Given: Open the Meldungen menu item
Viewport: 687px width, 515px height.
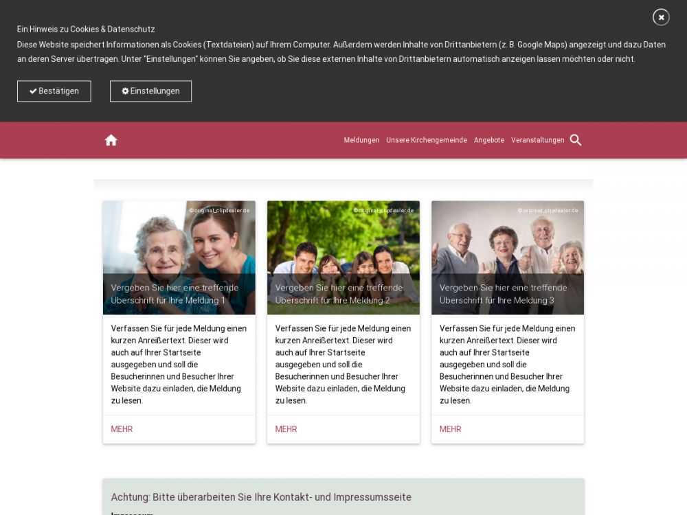Looking at the screenshot, I should pyautogui.click(x=361, y=140).
